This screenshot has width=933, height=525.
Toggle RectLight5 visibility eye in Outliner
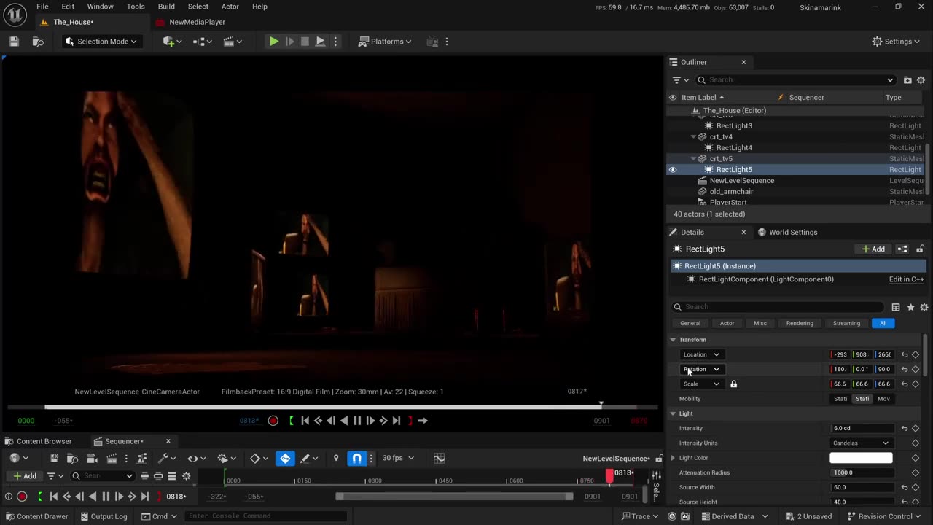coord(673,169)
